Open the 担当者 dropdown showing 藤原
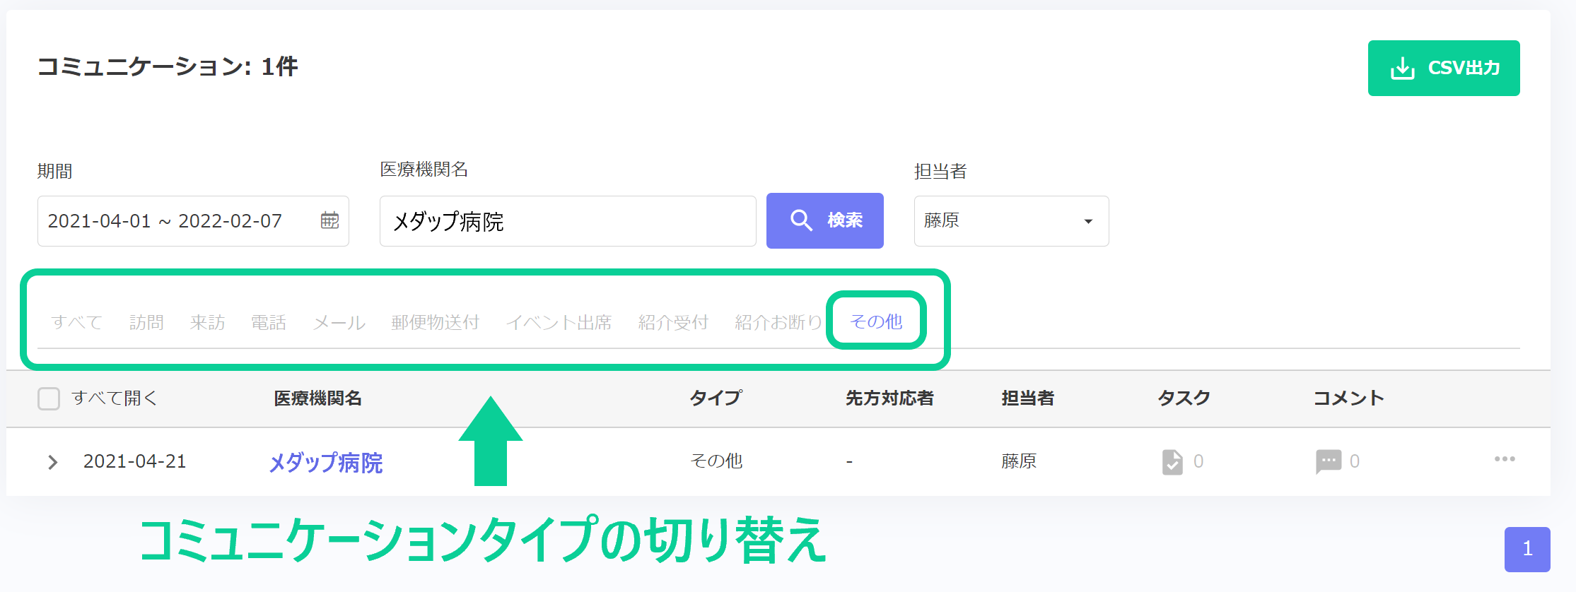This screenshot has height=592, width=1576. coord(1011,221)
